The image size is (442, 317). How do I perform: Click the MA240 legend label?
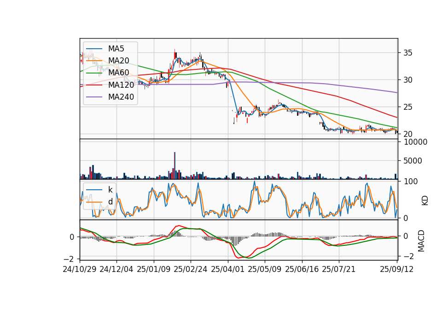pyautogui.click(x=121, y=97)
